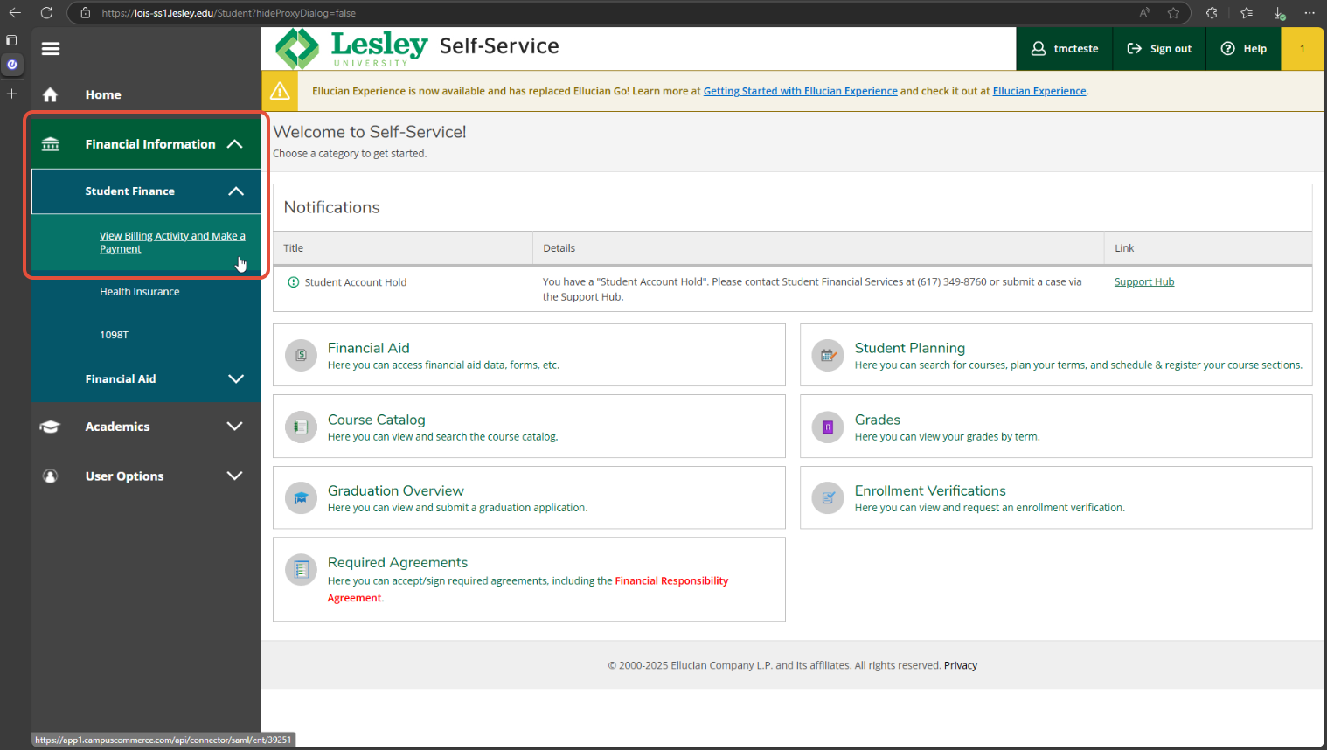Click the Graduation Overview card icon

(x=301, y=497)
